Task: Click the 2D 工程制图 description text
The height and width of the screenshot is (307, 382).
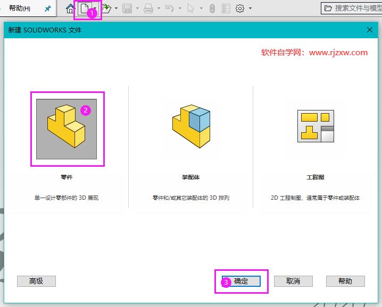Action: (315, 198)
